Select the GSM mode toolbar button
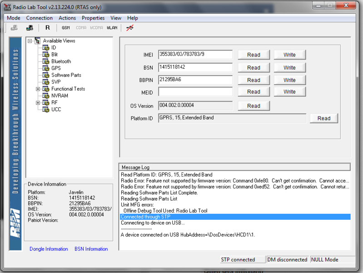 click(66, 28)
